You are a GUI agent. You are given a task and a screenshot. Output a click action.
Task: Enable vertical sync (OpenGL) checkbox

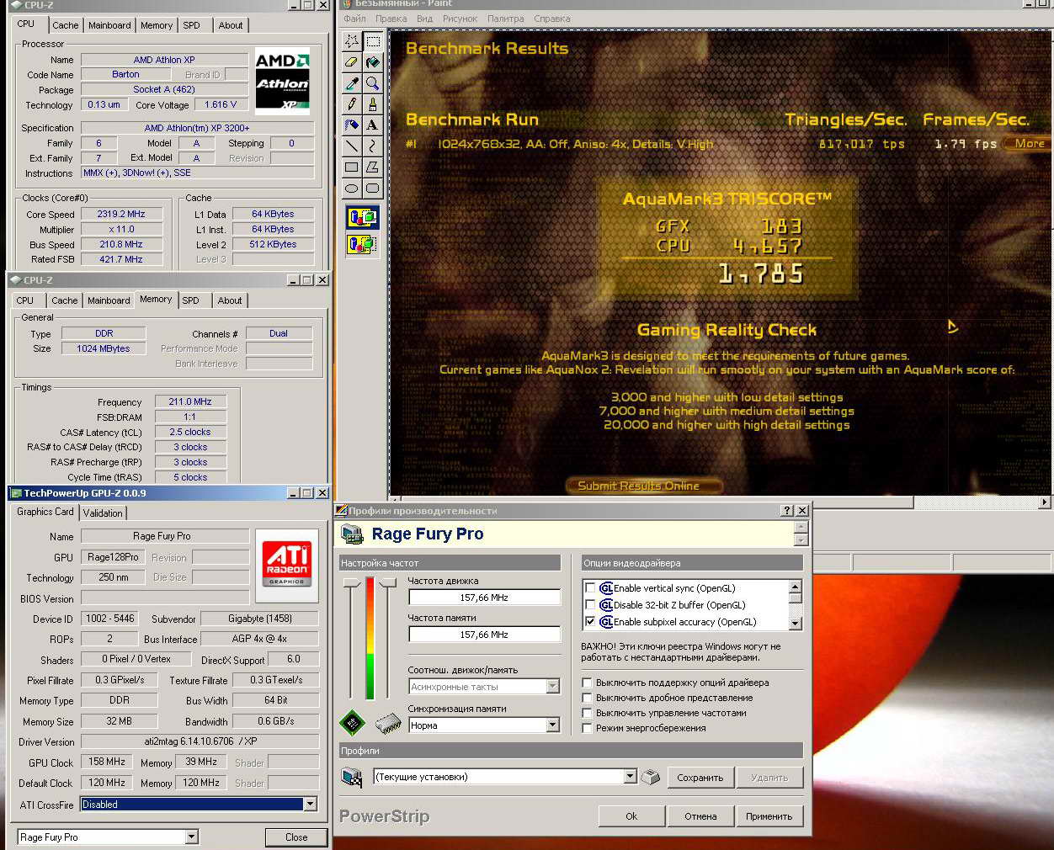[590, 588]
